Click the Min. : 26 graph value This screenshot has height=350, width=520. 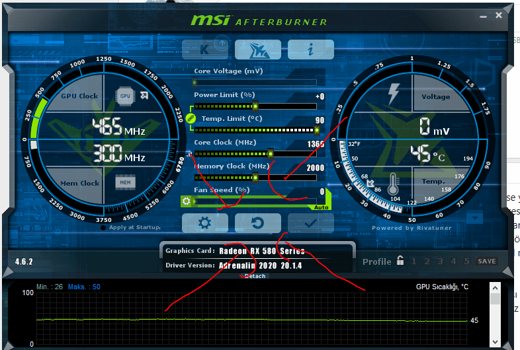(50, 287)
